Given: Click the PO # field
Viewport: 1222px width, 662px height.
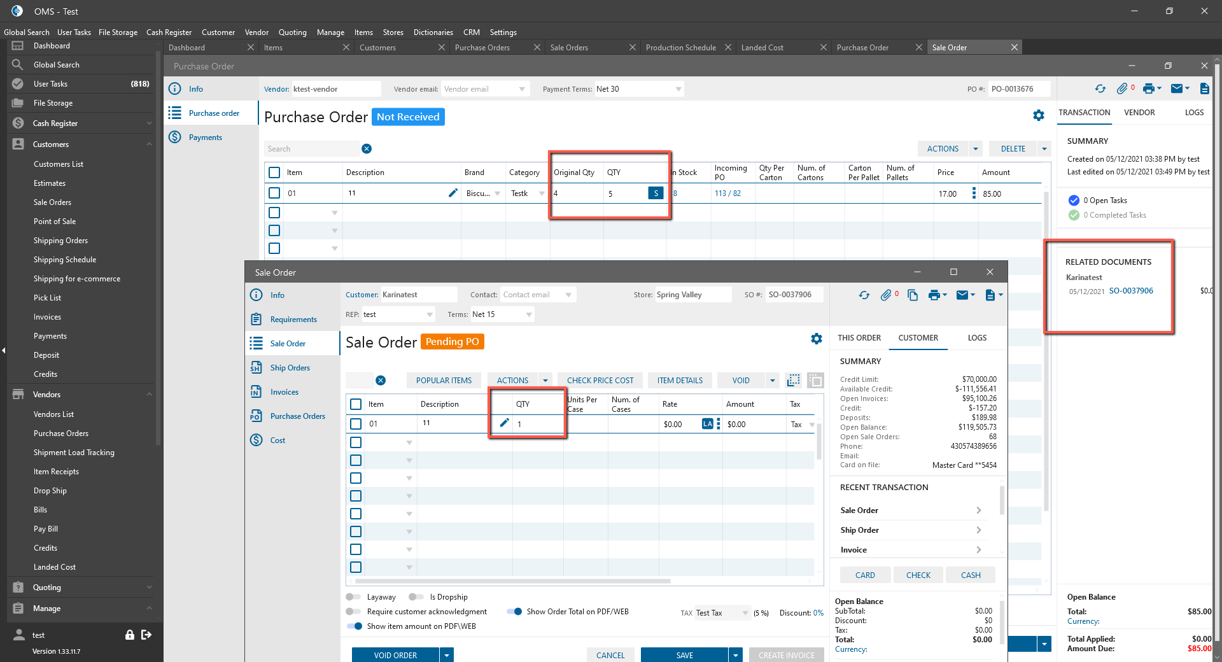Looking at the screenshot, I should tap(1020, 89).
